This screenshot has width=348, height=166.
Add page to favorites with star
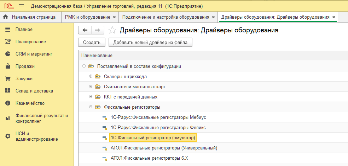[x=112, y=31]
